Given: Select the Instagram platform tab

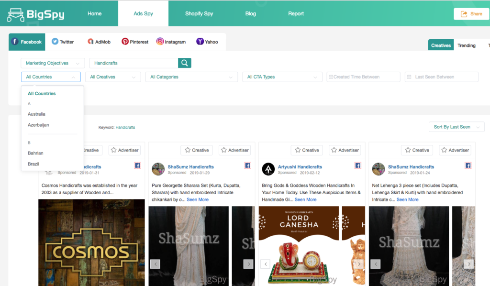Looking at the screenshot, I should pyautogui.click(x=171, y=42).
